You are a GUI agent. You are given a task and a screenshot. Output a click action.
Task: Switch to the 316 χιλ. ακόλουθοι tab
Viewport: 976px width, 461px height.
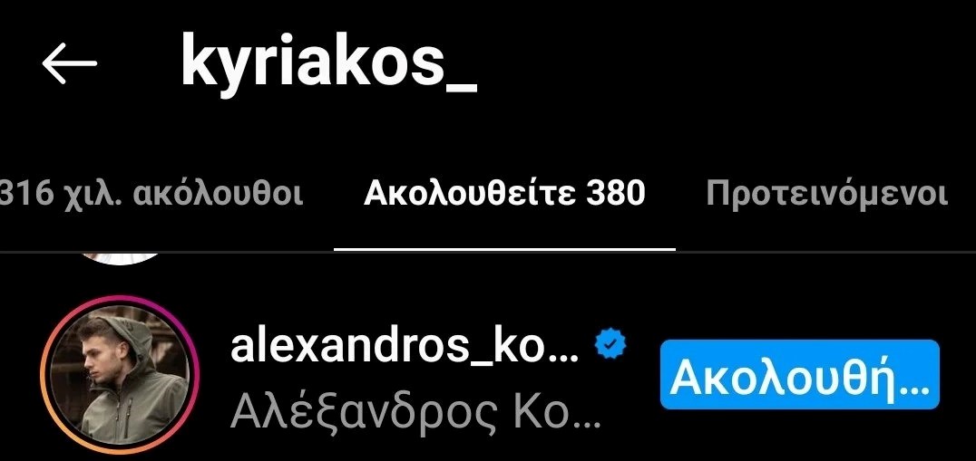(x=151, y=194)
